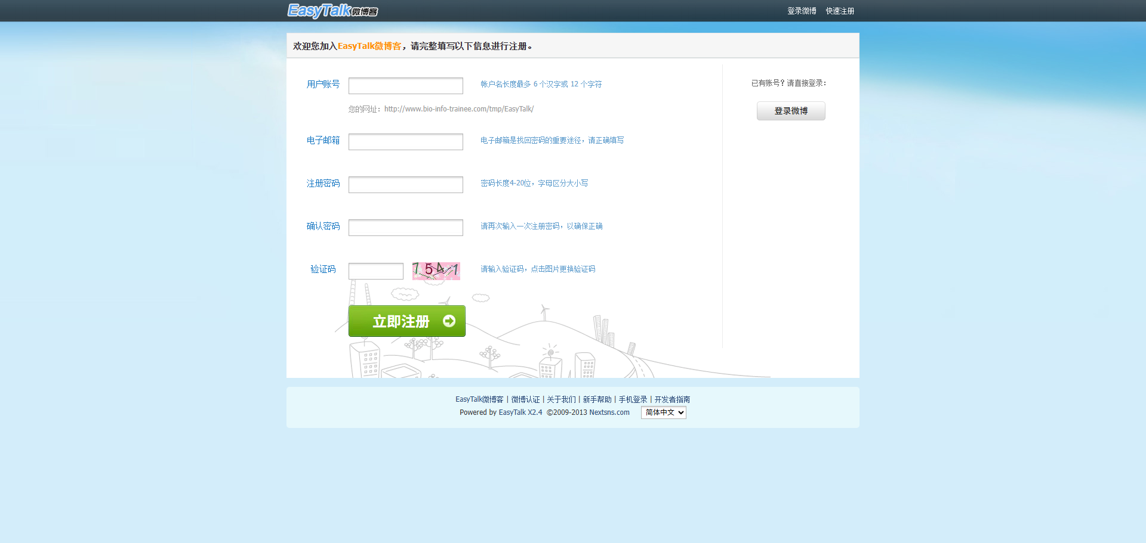Focus the 用户账号 username input field
Screen dimensions: 1146x543
click(x=405, y=86)
